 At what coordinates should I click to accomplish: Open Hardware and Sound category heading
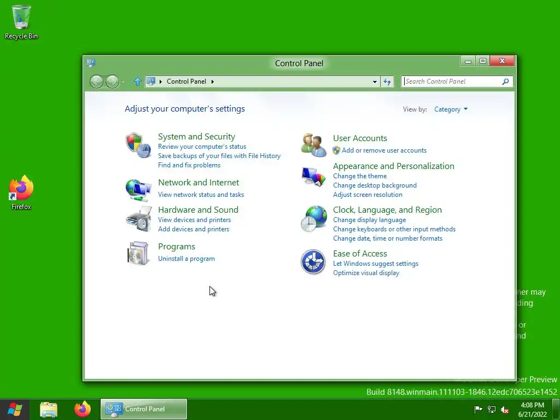pos(198,209)
